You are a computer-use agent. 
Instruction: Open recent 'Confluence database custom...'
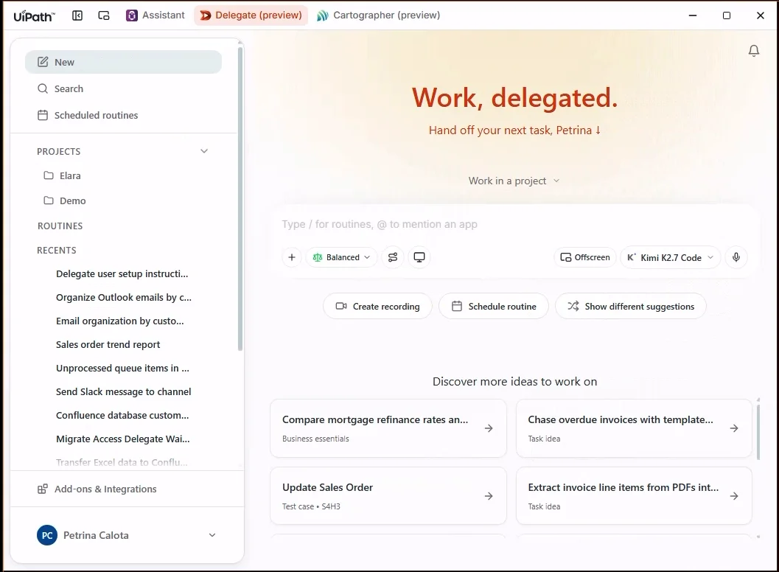point(122,416)
